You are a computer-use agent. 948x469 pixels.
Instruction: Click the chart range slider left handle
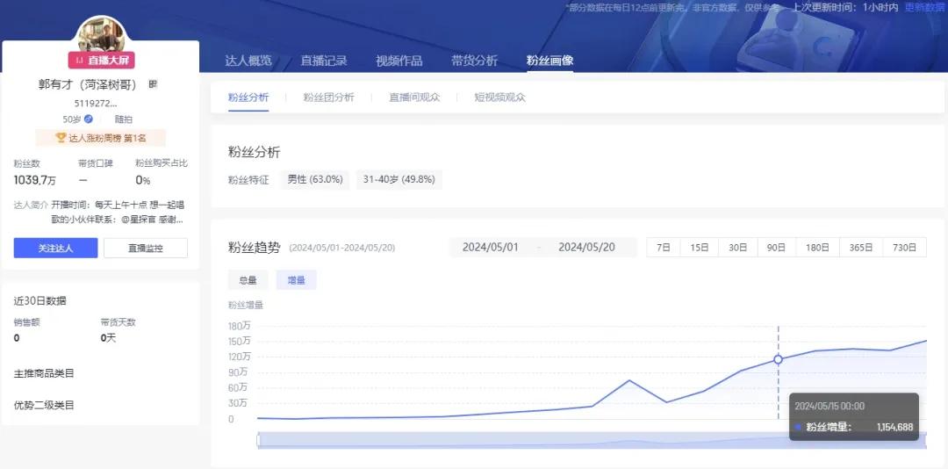click(259, 440)
